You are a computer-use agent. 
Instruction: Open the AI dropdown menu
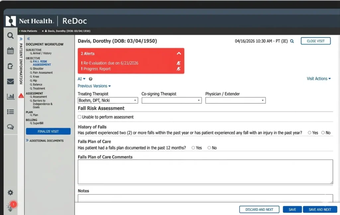pyautogui.click(x=82, y=79)
